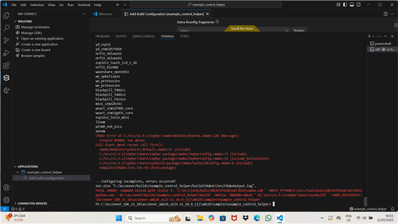Image resolution: width=398 pixels, height=224 pixels.
Task: Go forward with the navigation arrow
Action: [x=124, y=4]
